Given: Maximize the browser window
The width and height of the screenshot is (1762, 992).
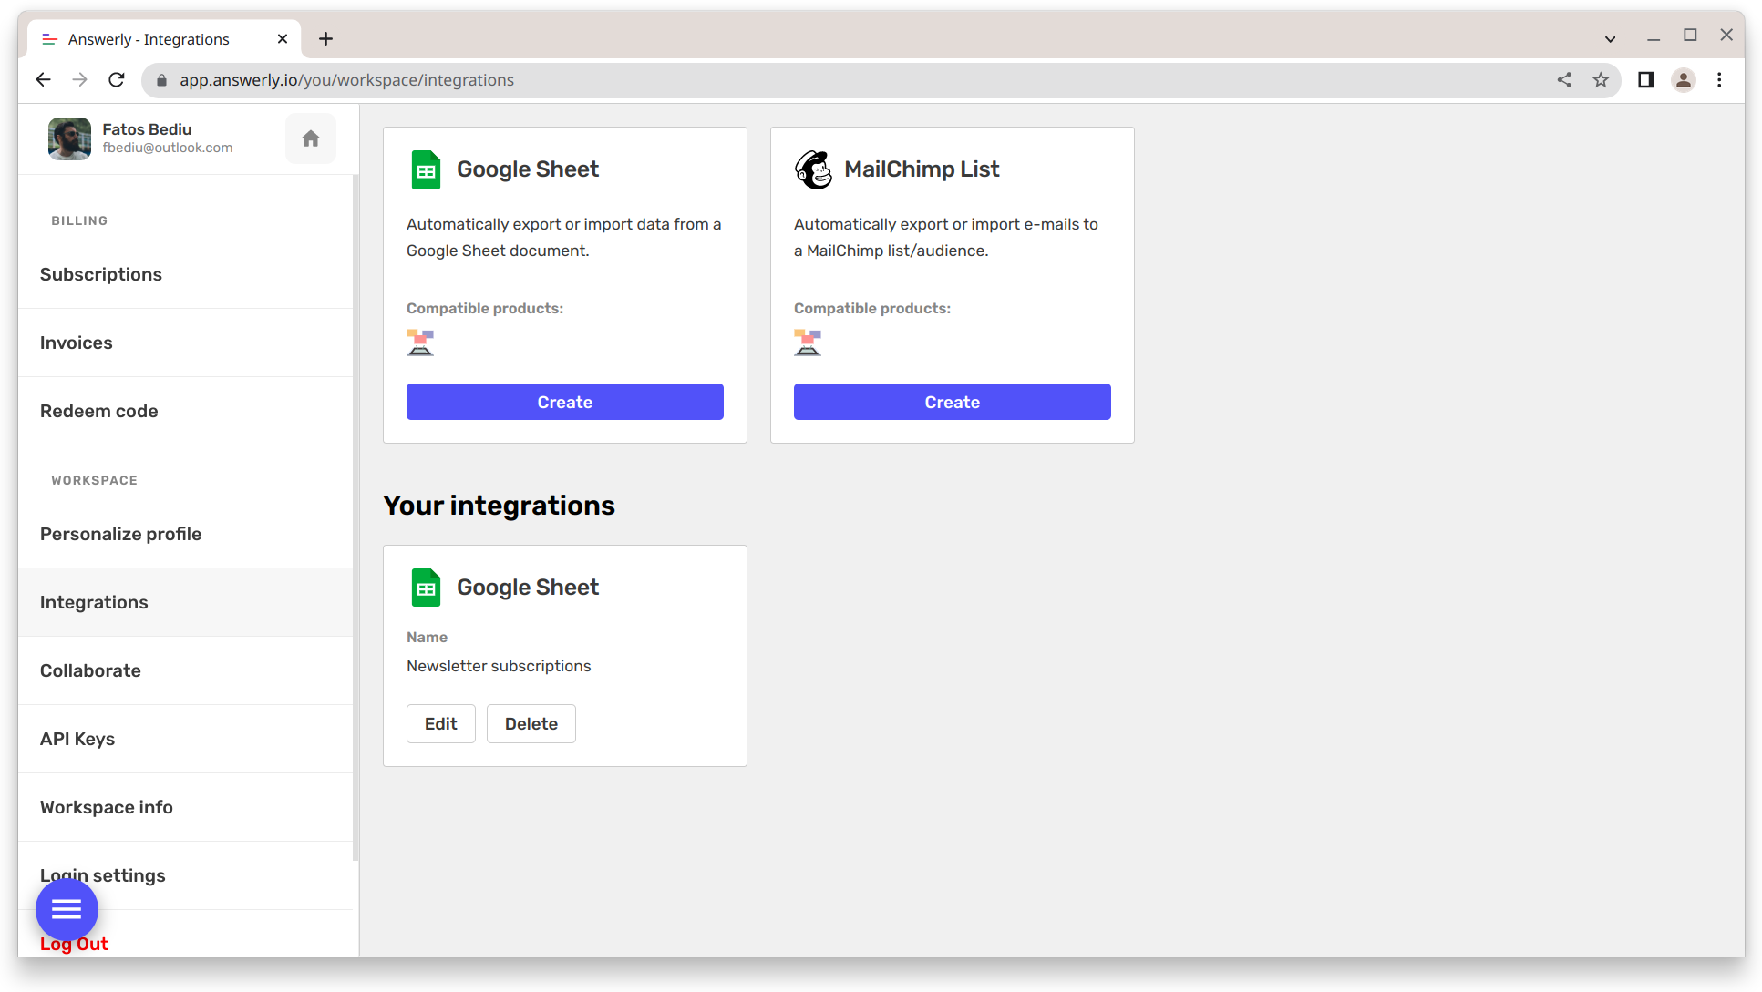Looking at the screenshot, I should 1690,35.
